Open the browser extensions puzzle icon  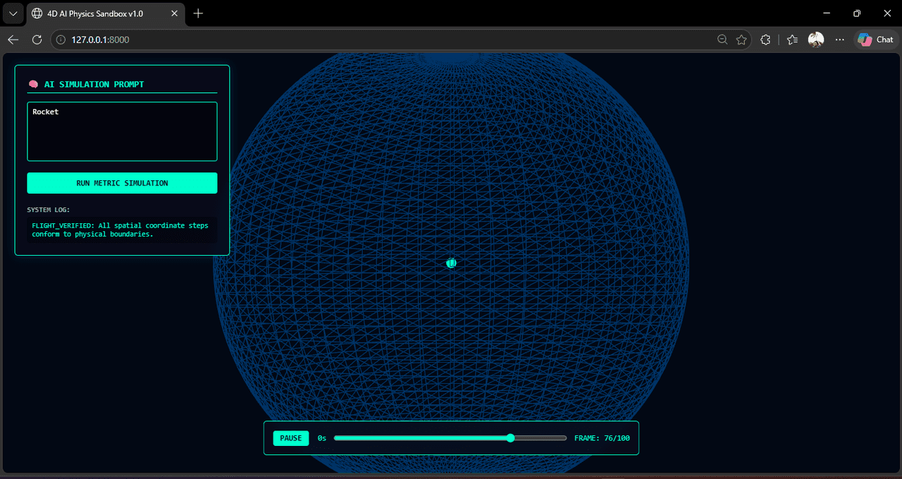[x=765, y=40]
